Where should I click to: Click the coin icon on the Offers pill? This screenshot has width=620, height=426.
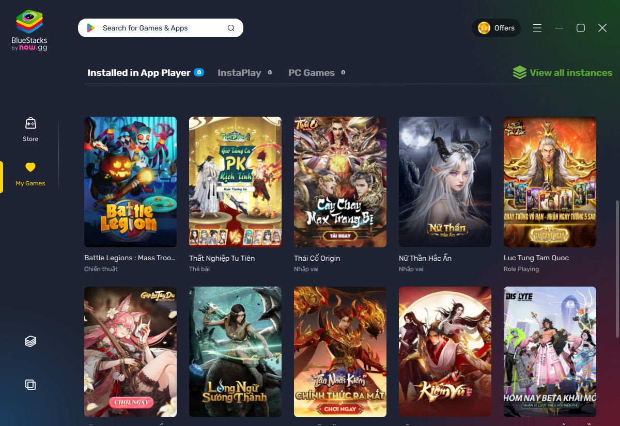click(483, 27)
